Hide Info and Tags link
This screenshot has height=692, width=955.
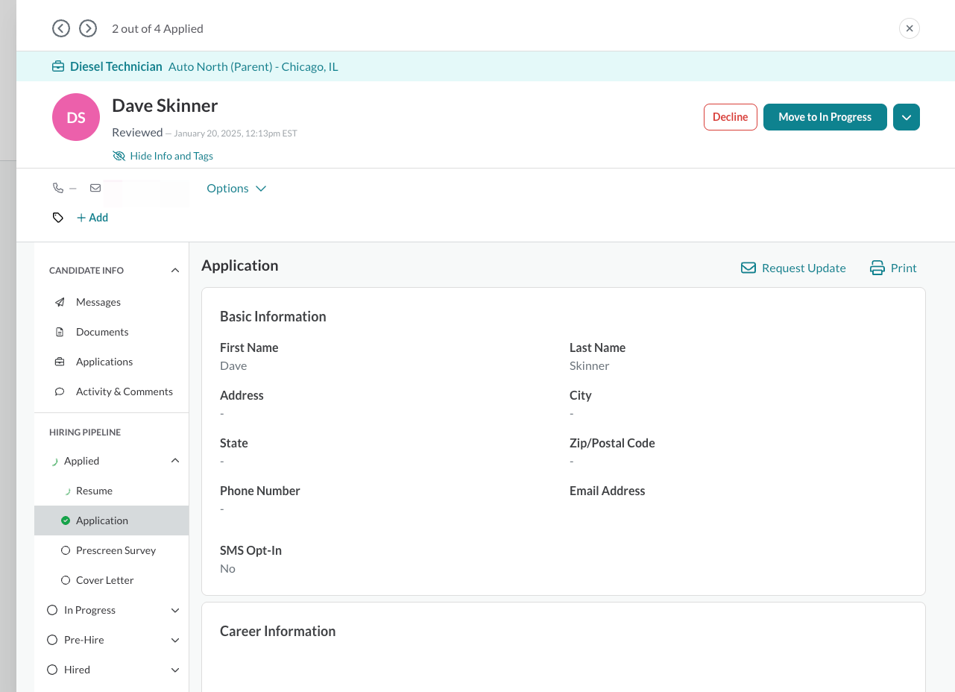tap(171, 156)
